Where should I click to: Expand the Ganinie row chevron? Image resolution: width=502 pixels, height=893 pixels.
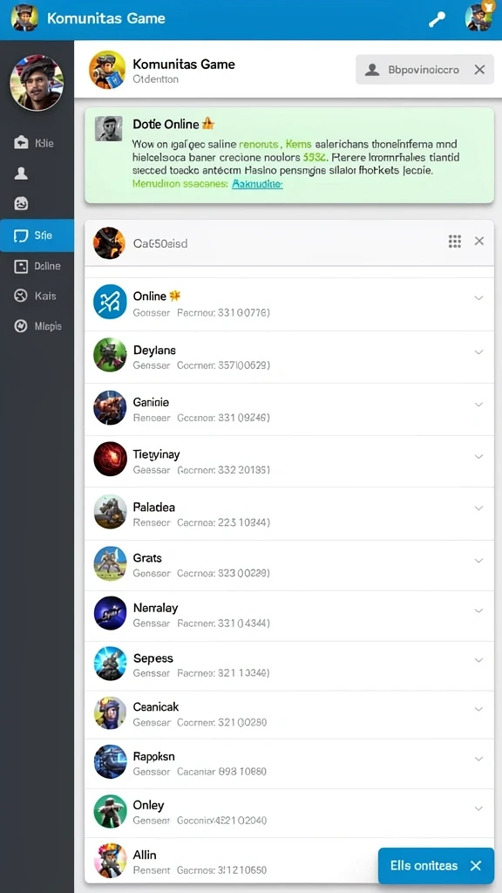coord(478,405)
